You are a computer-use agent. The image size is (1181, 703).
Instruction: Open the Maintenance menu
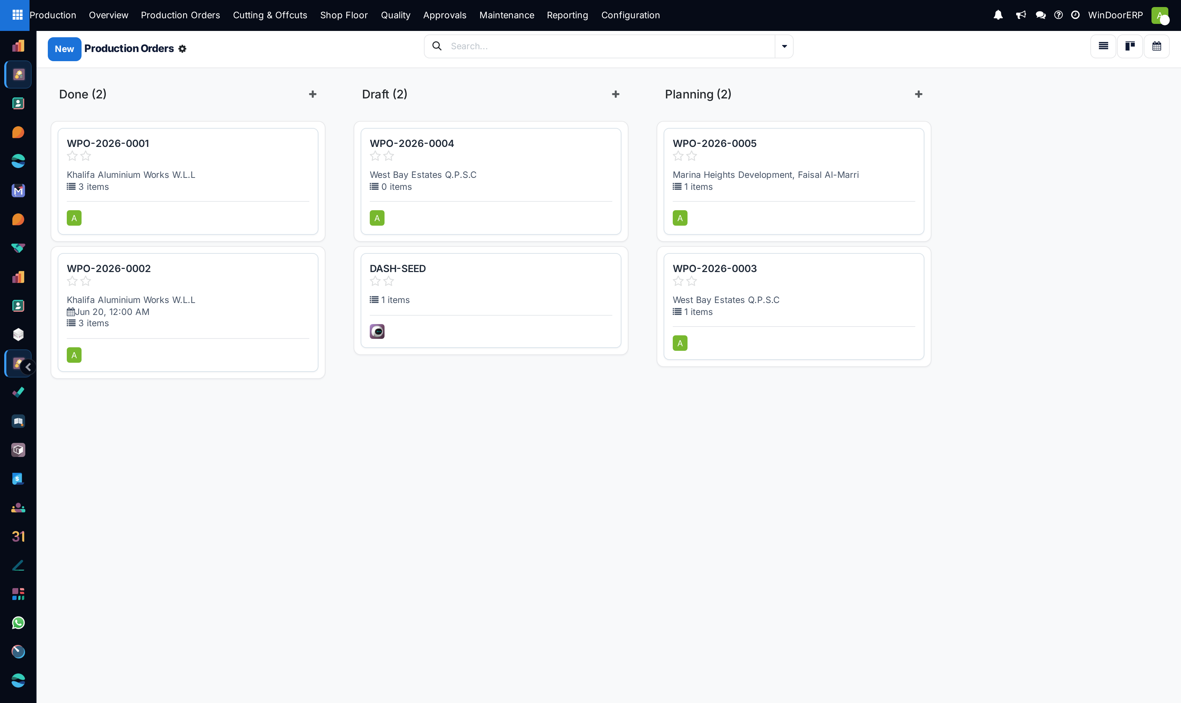coord(507,15)
